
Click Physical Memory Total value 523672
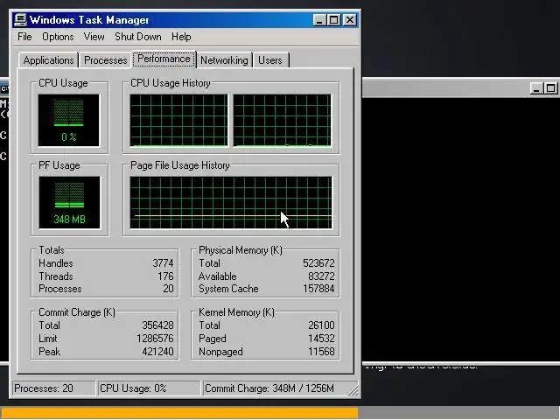(x=318, y=263)
